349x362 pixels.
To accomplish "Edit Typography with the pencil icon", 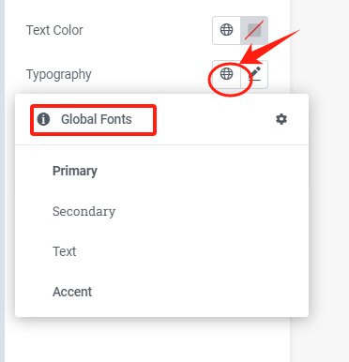I will tap(255, 74).
